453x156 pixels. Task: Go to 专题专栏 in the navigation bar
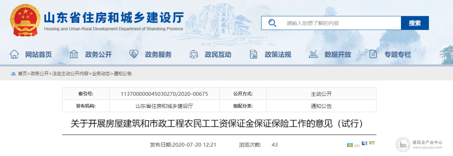click(x=398, y=54)
